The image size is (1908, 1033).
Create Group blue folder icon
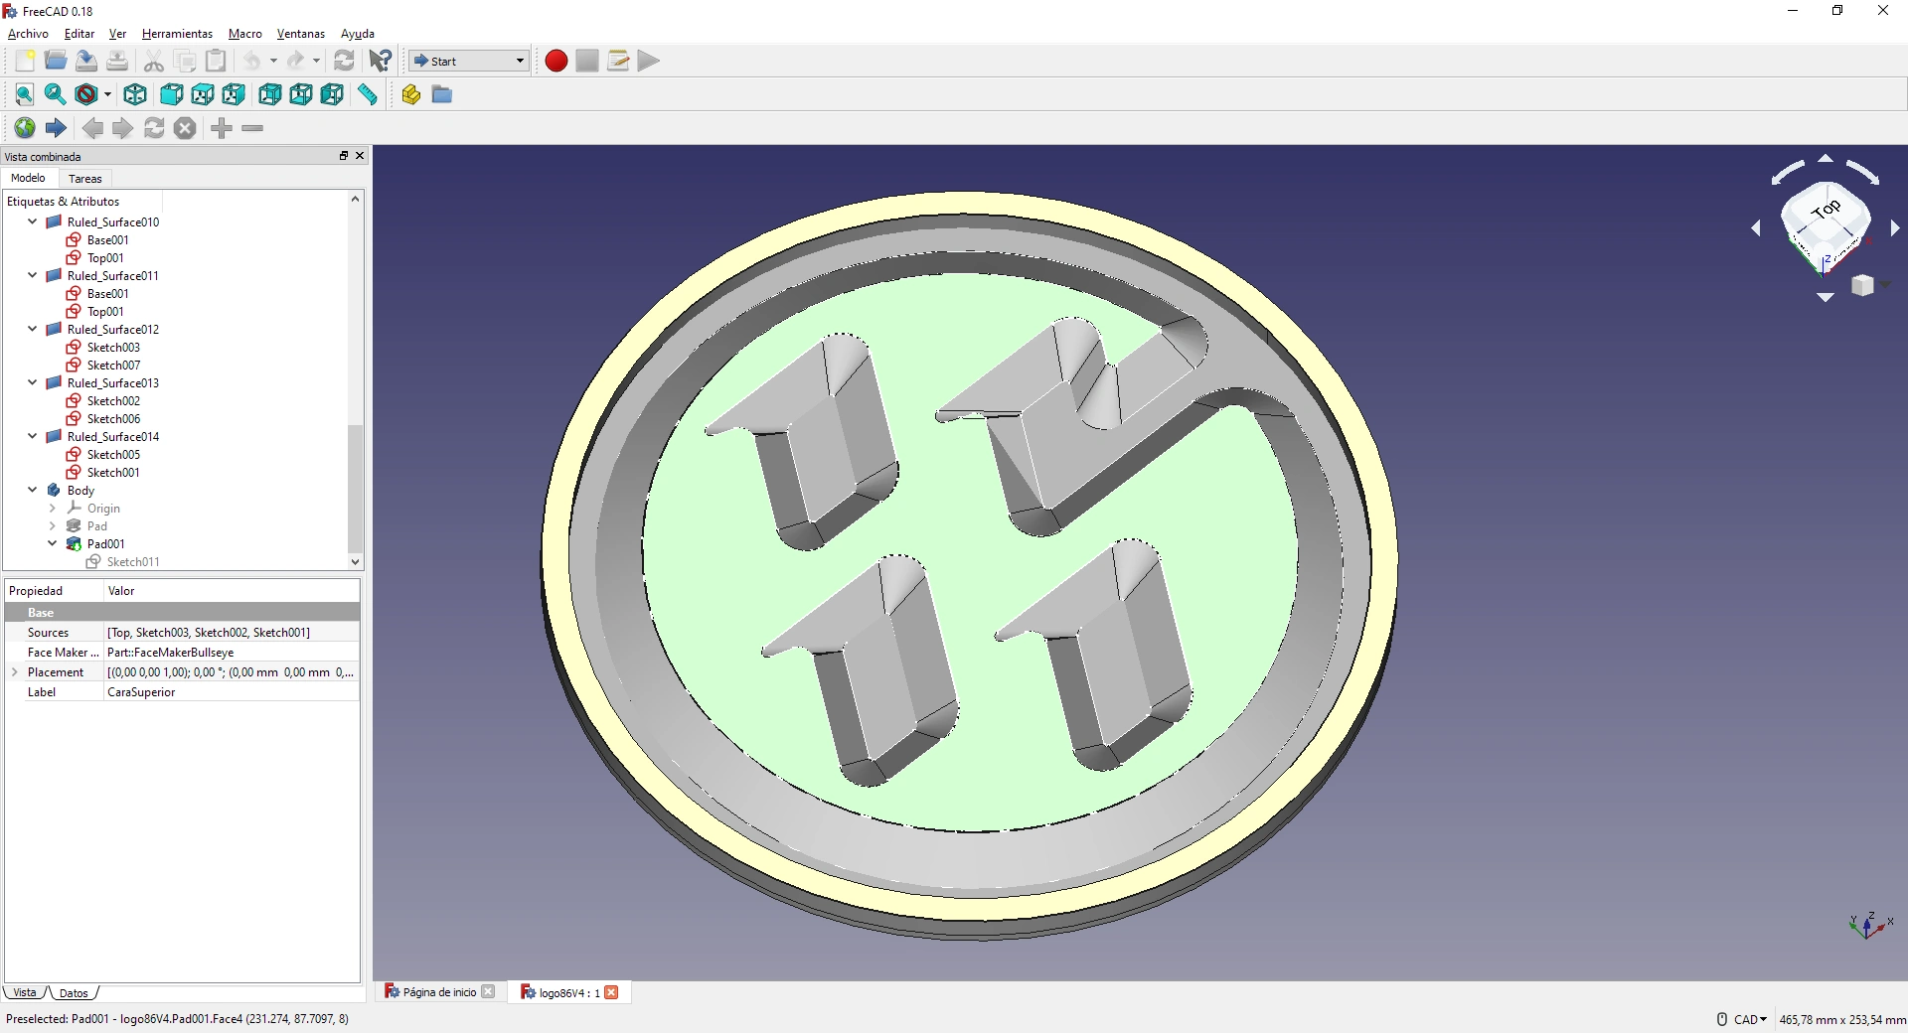(x=442, y=94)
